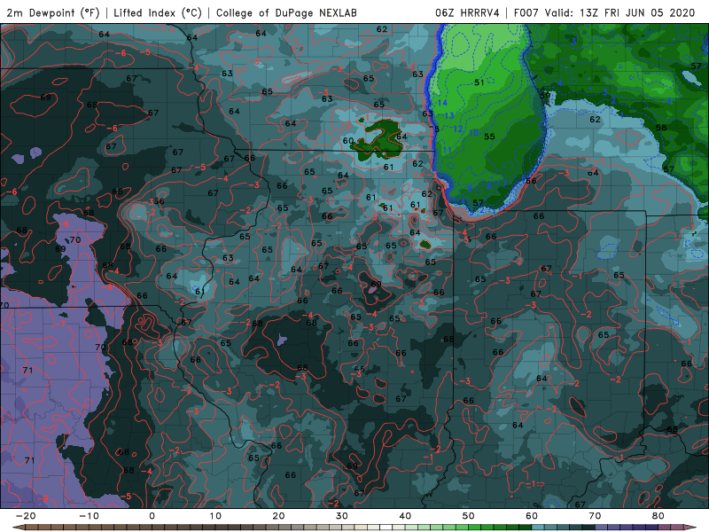Viewport: 709px width, 532px height.
Task: Click the red "-7" lifted index contour label
Action: pos(59,325)
